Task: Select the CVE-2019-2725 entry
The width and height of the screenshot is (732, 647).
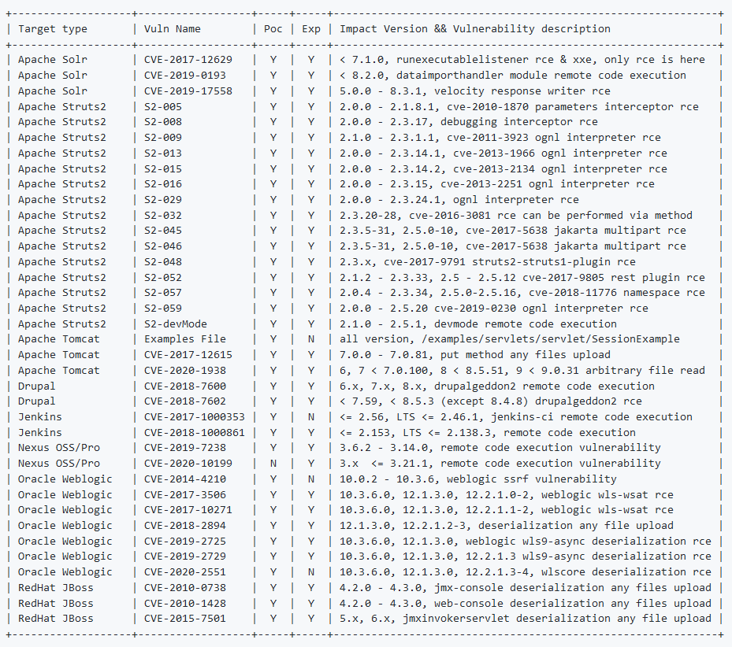Action: tap(185, 542)
